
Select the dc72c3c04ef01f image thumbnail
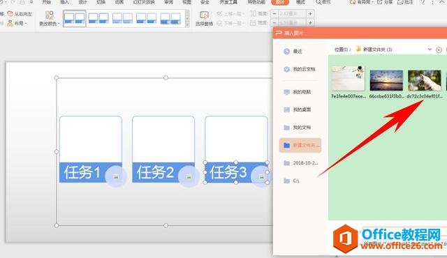(x=425, y=80)
